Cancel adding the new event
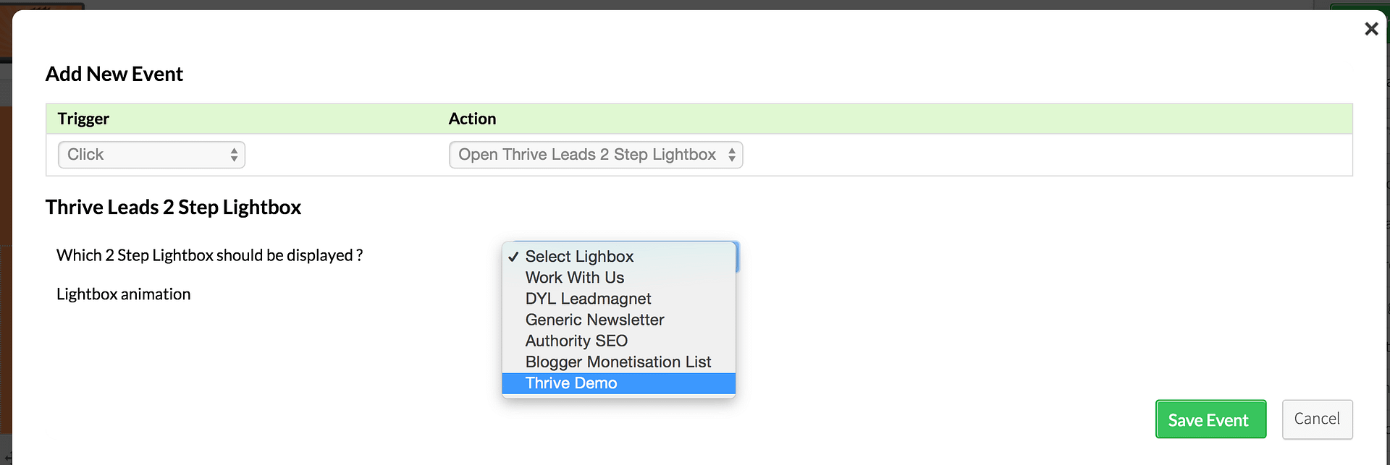 coord(1317,419)
